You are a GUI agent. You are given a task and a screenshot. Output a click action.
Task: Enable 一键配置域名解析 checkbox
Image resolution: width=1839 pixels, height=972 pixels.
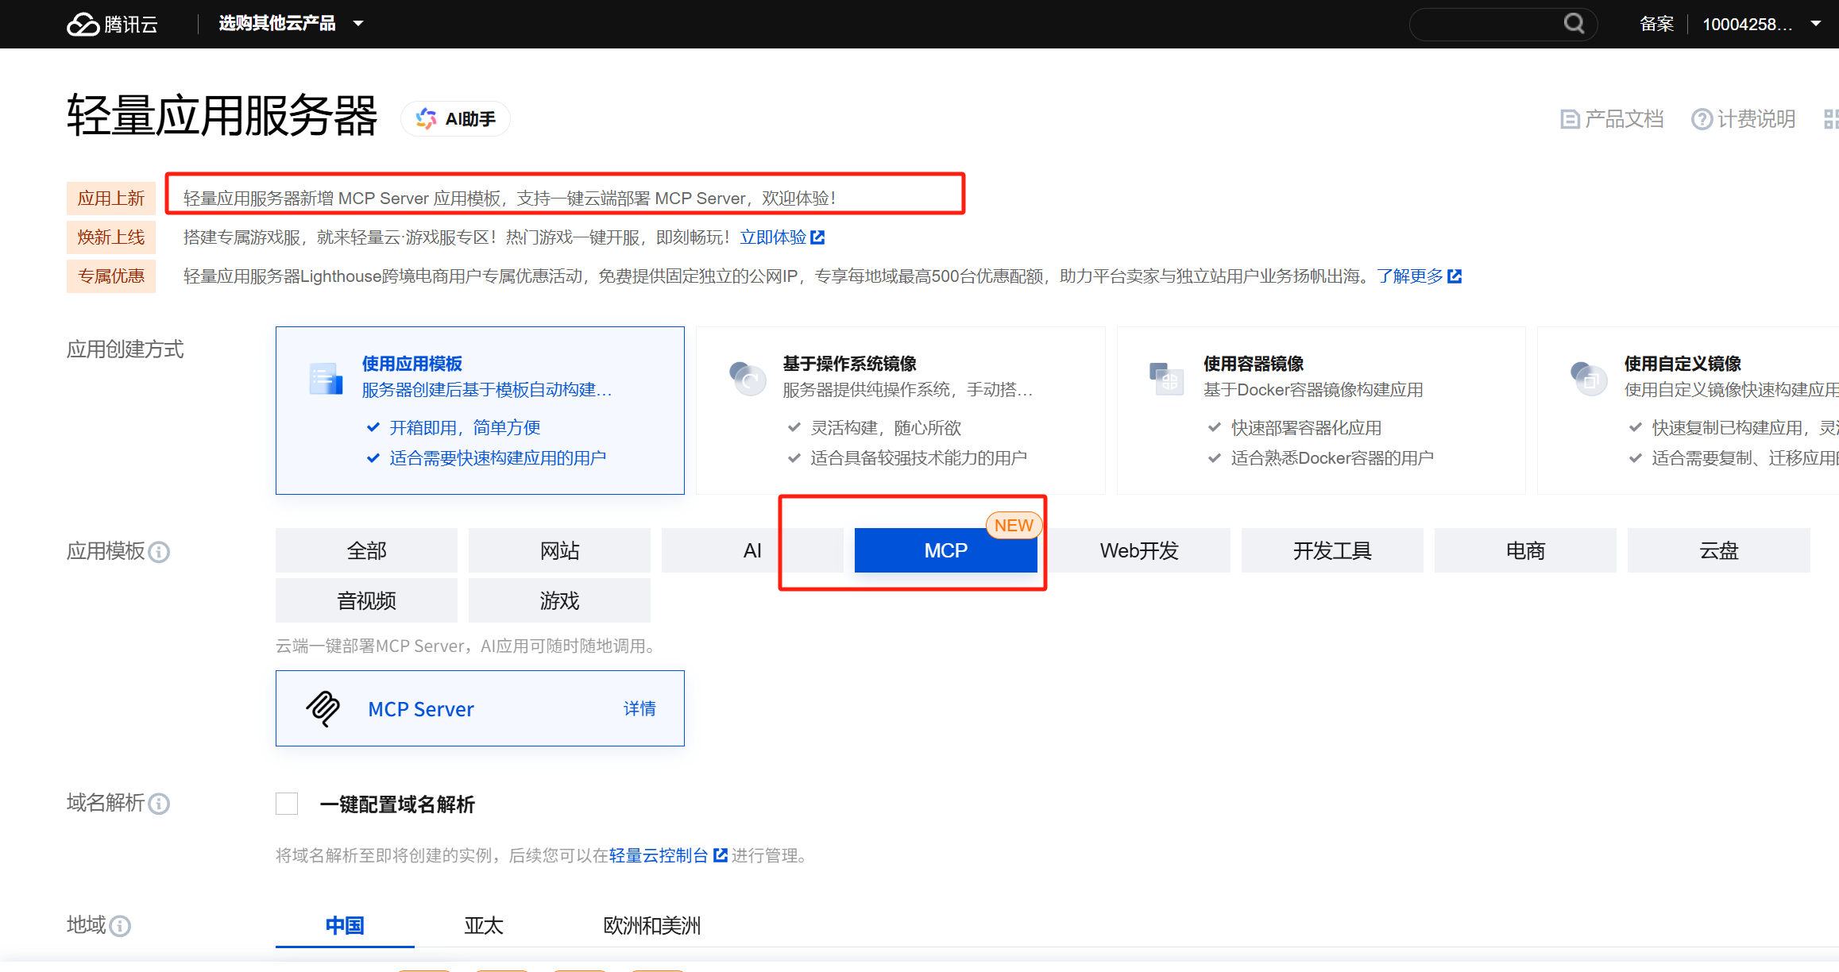point(287,804)
